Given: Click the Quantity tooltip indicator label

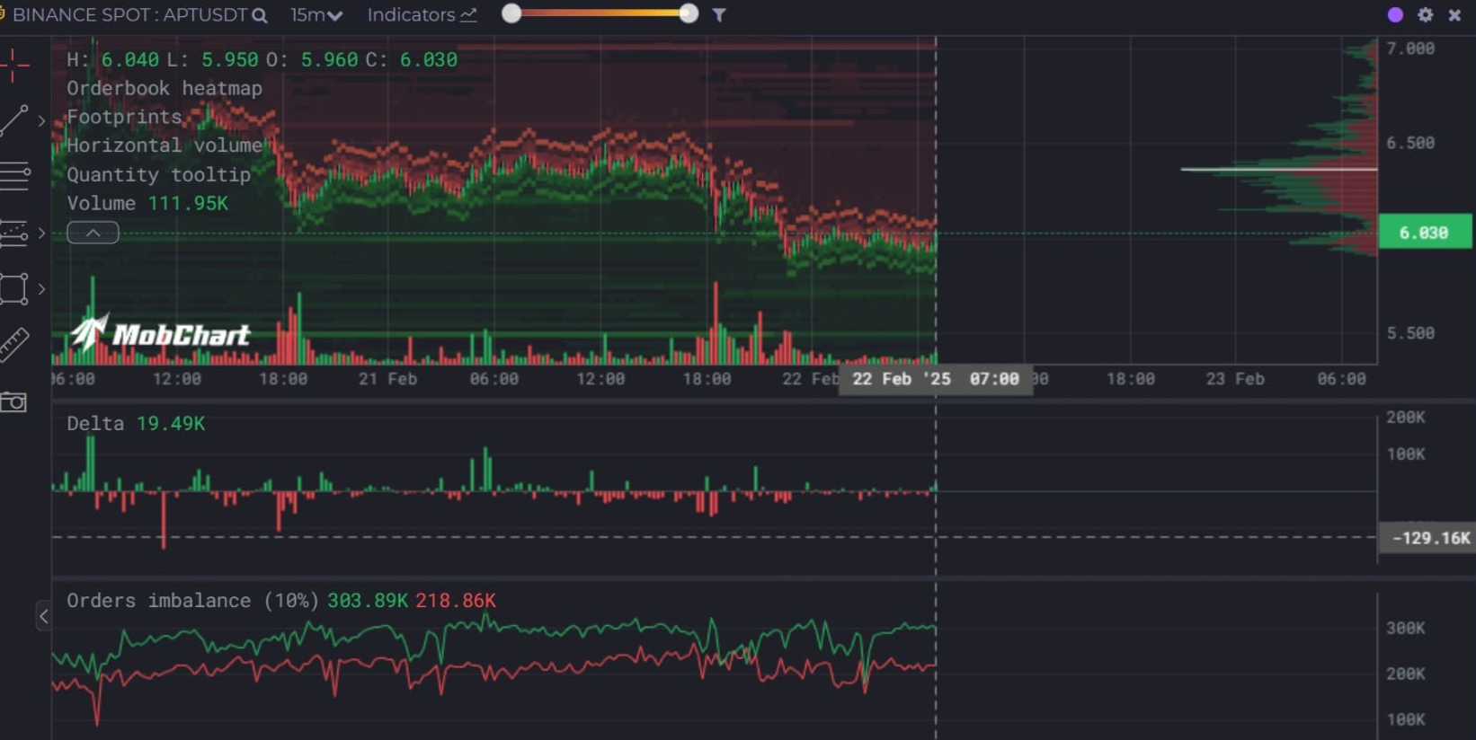Looking at the screenshot, I should tap(159, 174).
